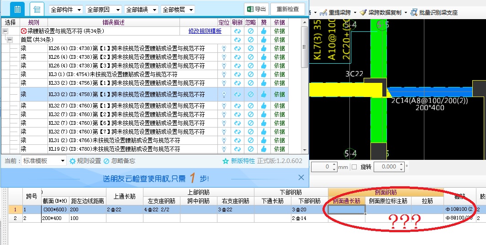Viewport: 486px width, 245px height.
Task: Open 规则设置 rule settings
Action: (x=85, y=161)
